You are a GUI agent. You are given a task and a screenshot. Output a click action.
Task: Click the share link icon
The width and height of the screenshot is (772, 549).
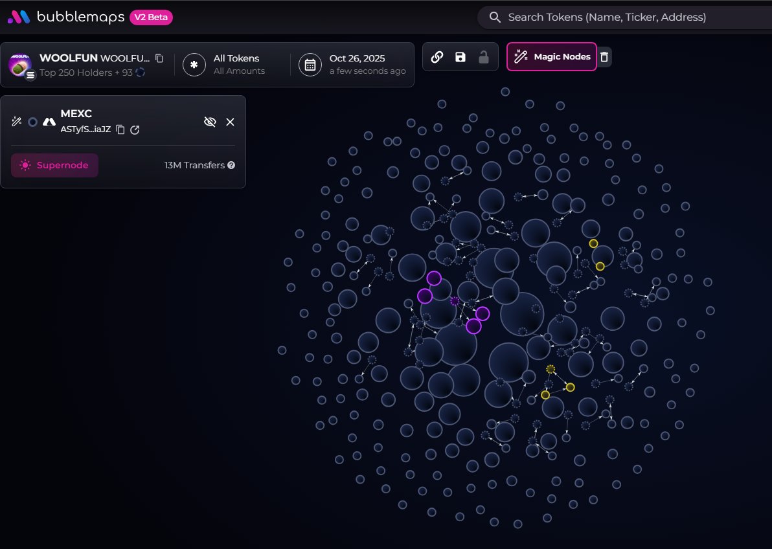coord(437,57)
